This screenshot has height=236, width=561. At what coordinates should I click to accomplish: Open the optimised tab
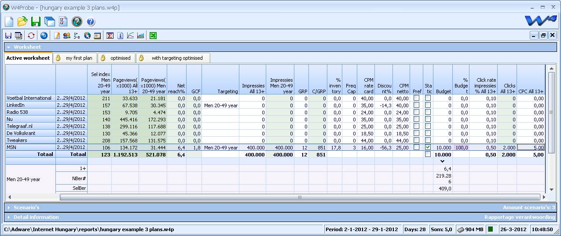(x=116, y=58)
